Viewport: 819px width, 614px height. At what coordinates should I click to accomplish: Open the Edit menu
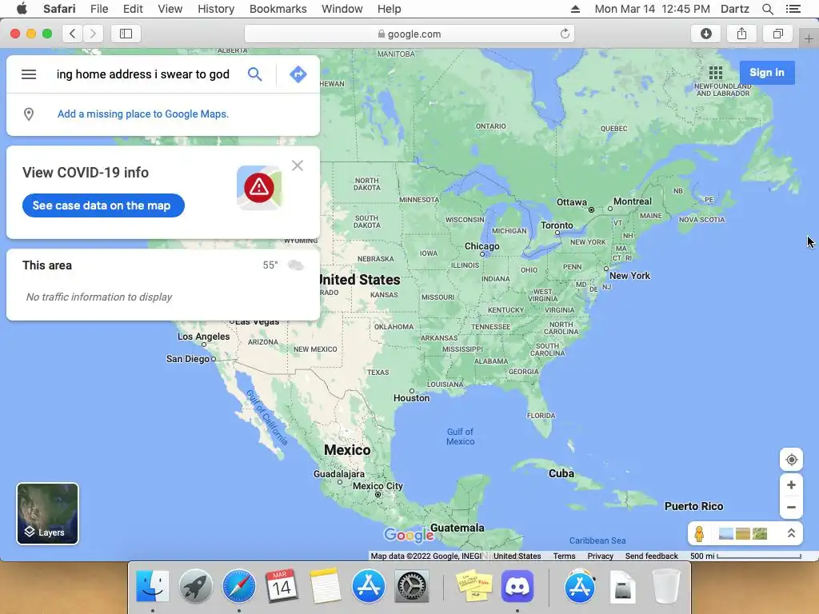point(133,9)
